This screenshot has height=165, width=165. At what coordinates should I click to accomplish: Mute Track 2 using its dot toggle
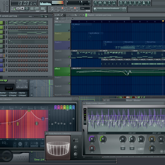point(69,39)
